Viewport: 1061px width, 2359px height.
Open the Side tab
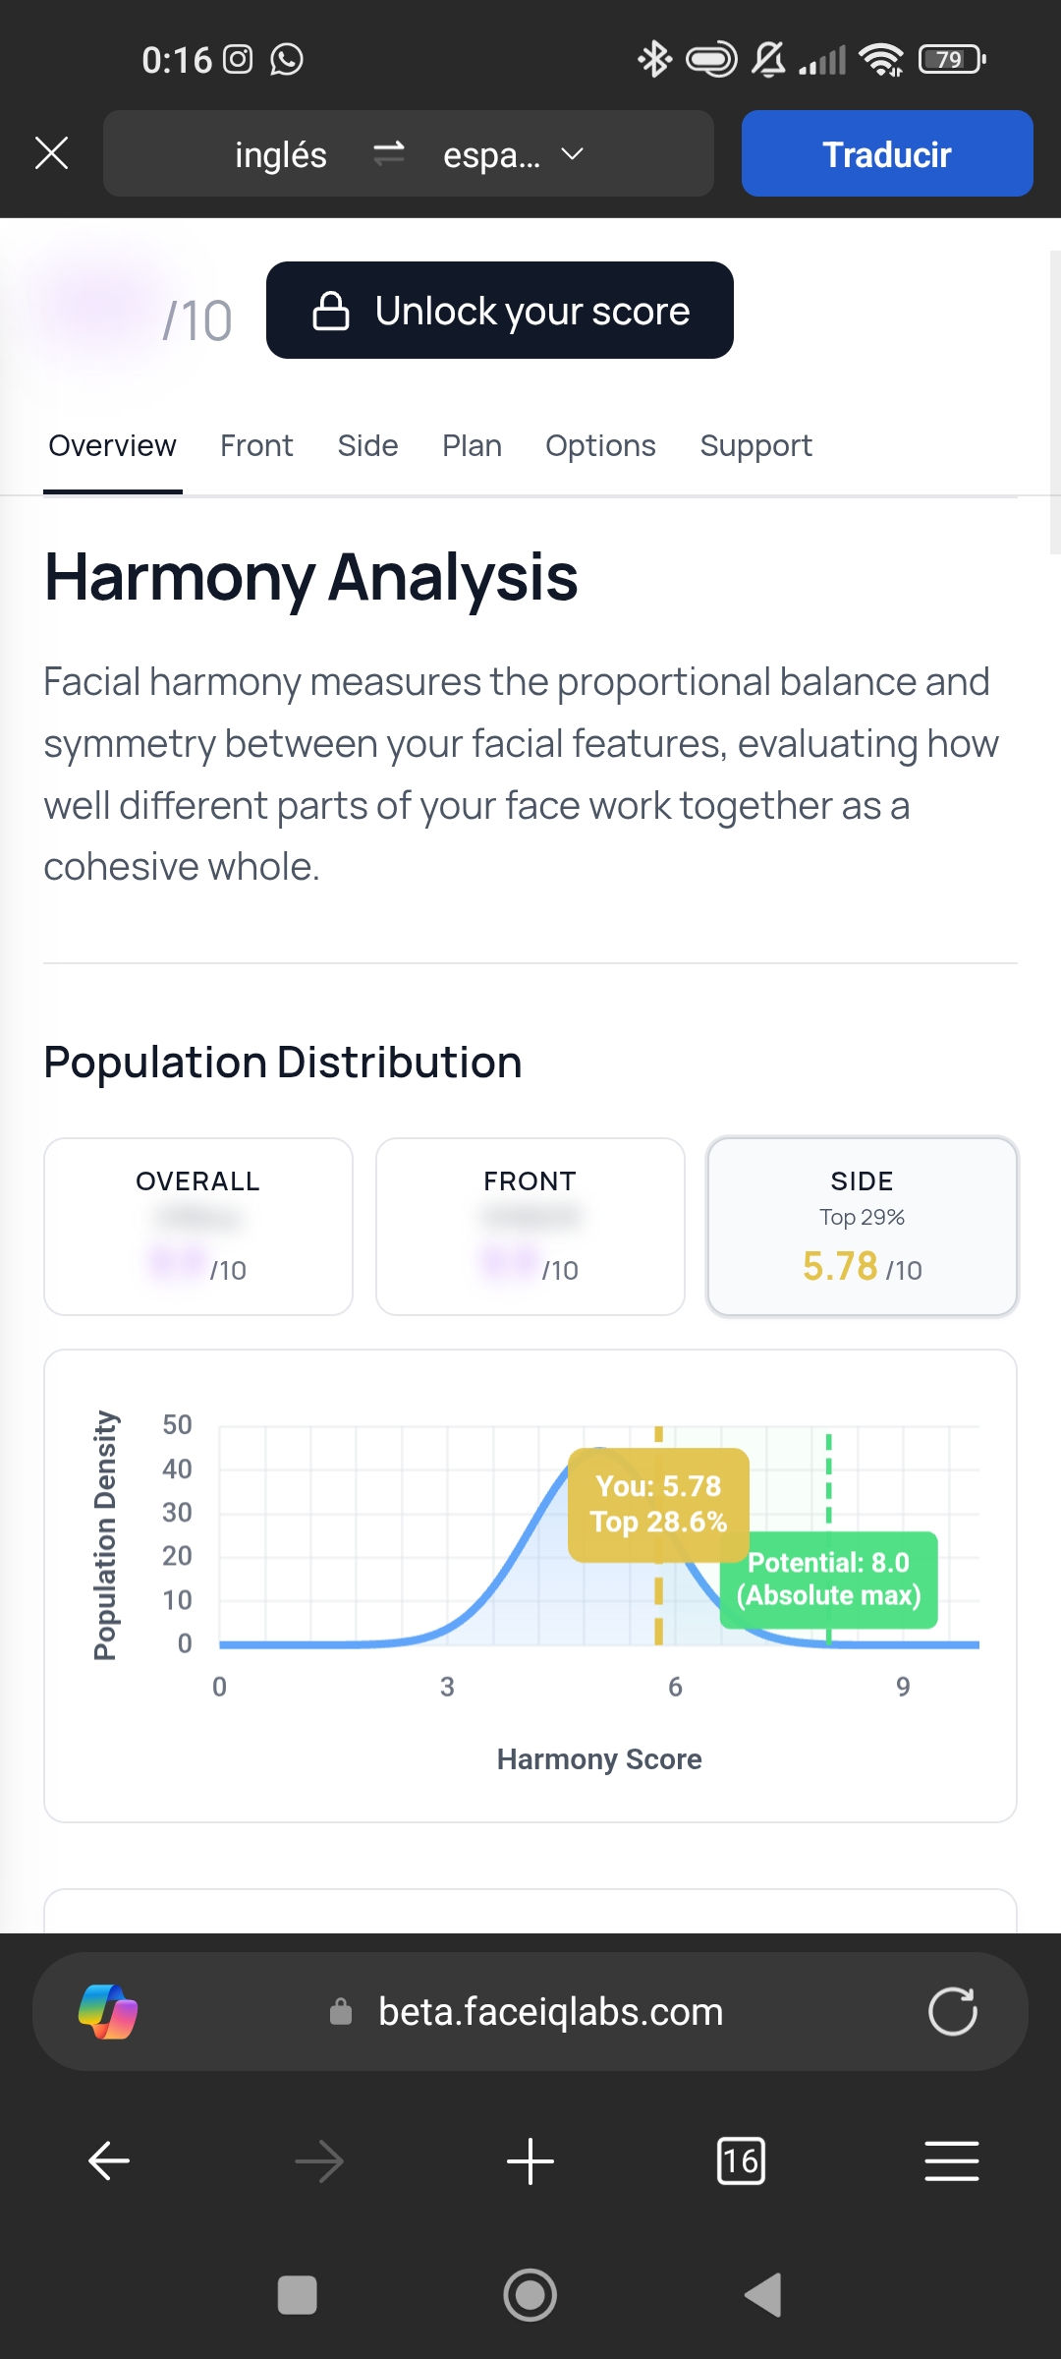click(x=367, y=446)
